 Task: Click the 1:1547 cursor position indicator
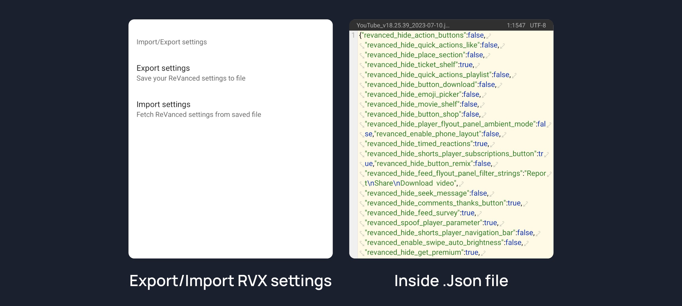516,25
